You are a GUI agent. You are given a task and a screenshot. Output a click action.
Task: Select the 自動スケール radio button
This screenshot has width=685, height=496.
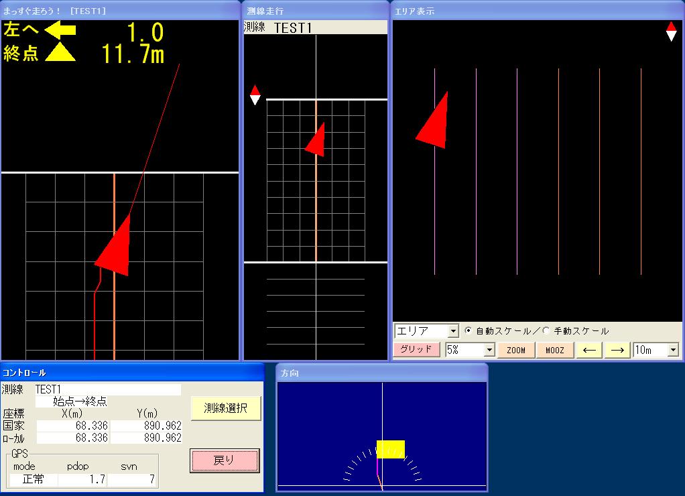tap(468, 331)
